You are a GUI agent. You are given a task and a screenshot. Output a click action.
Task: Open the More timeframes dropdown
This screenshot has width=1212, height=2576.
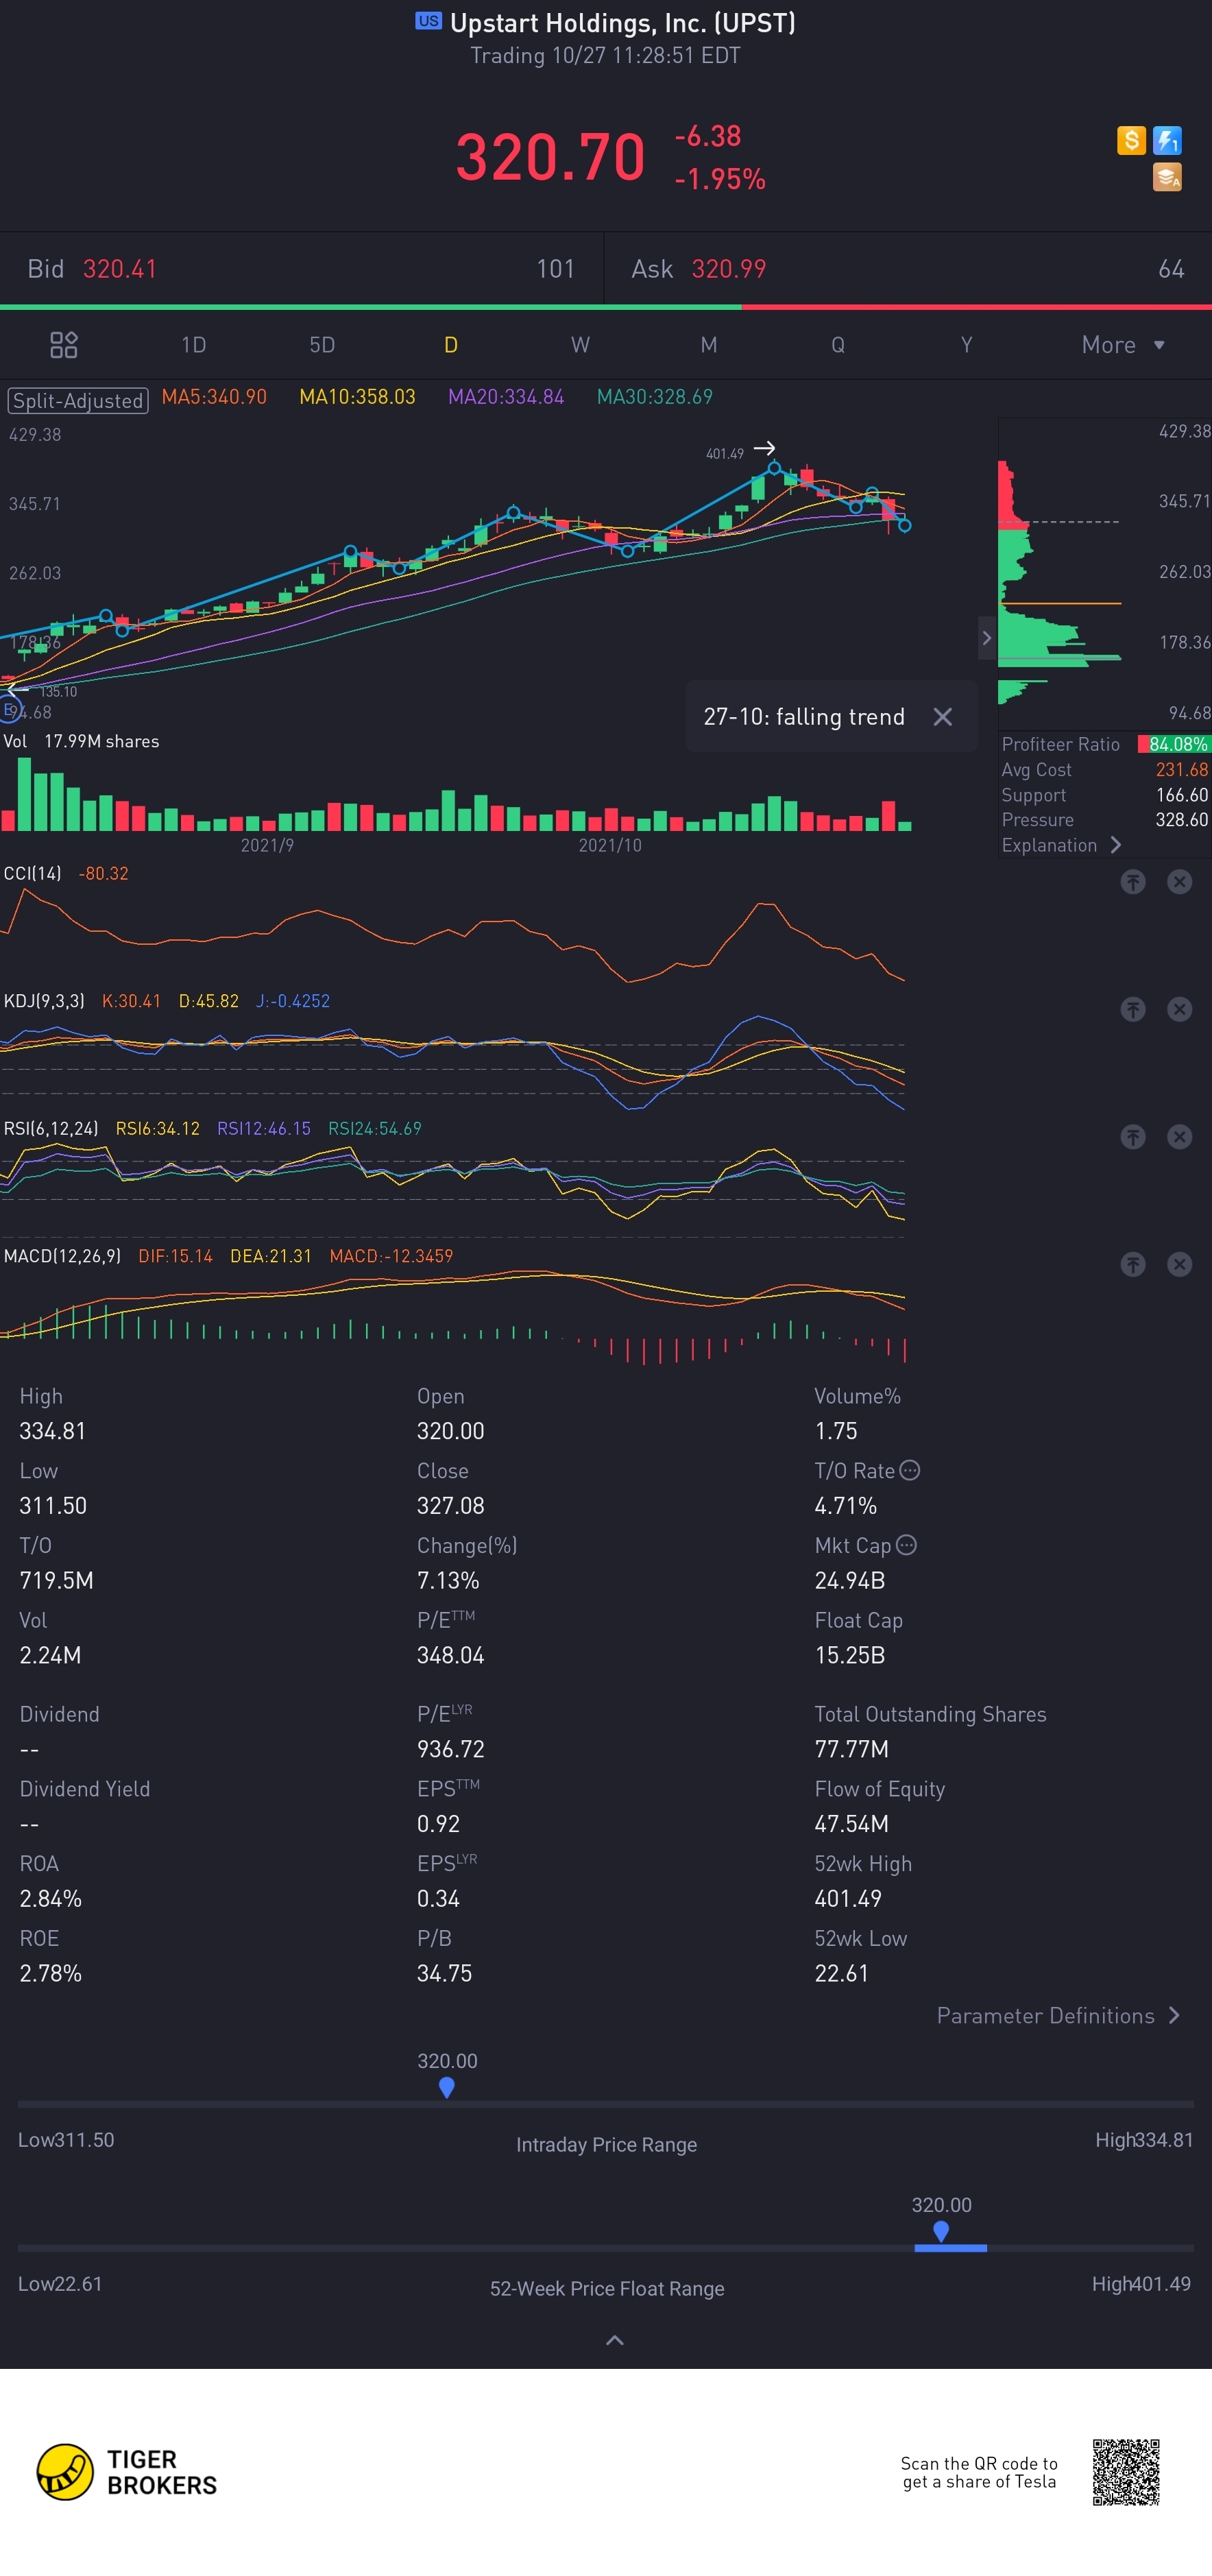(1123, 345)
